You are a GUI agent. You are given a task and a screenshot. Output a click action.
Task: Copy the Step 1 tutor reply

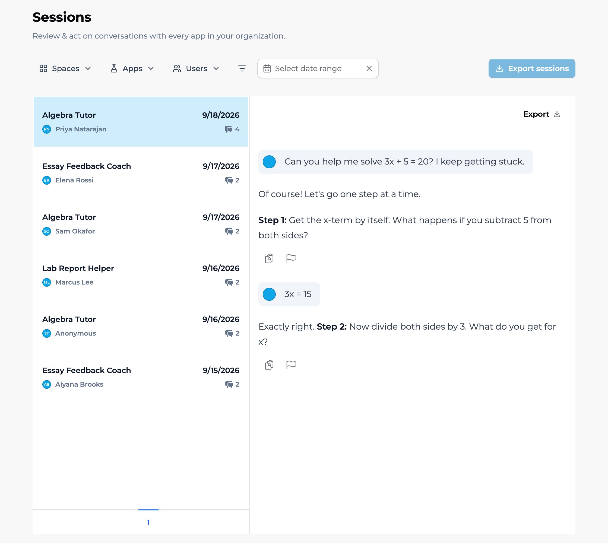click(269, 258)
